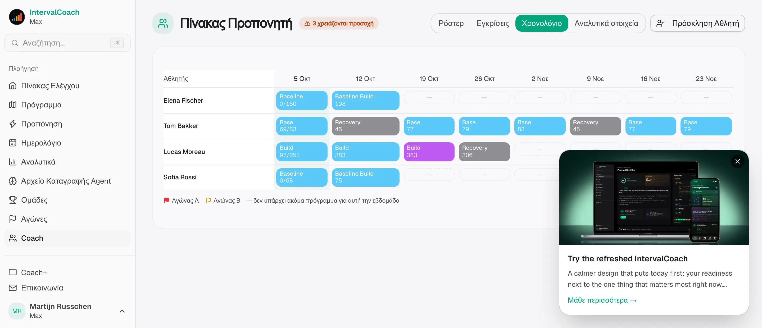The height and width of the screenshot is (328, 762).
Task: Click Πρόσκληση Αθλητή button
Action: pos(697,23)
